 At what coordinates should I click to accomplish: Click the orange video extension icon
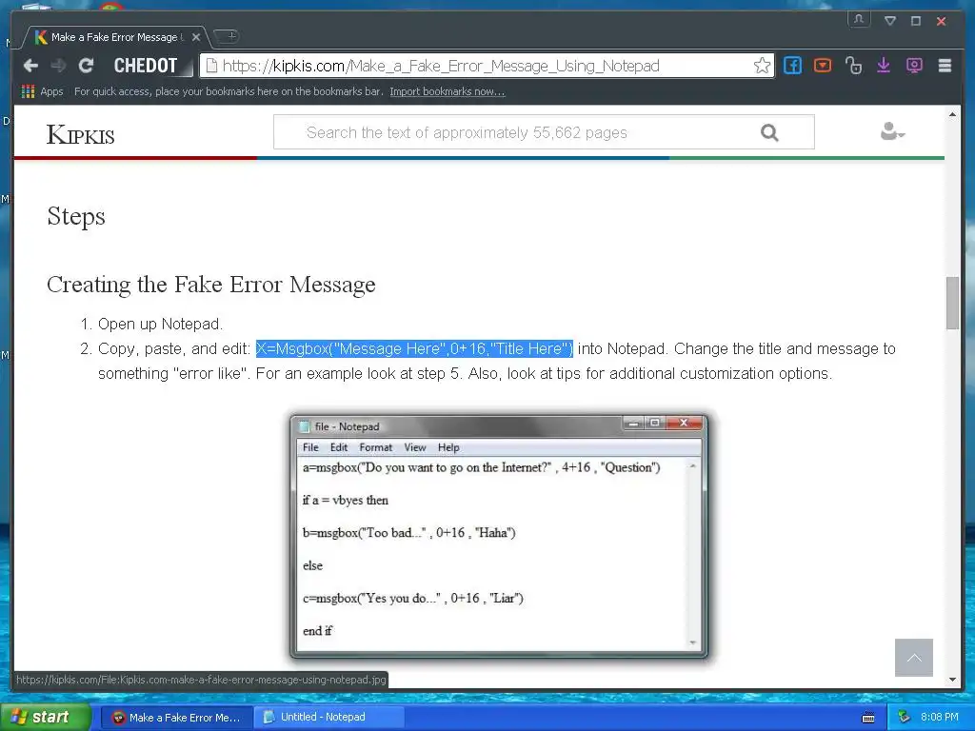[822, 66]
